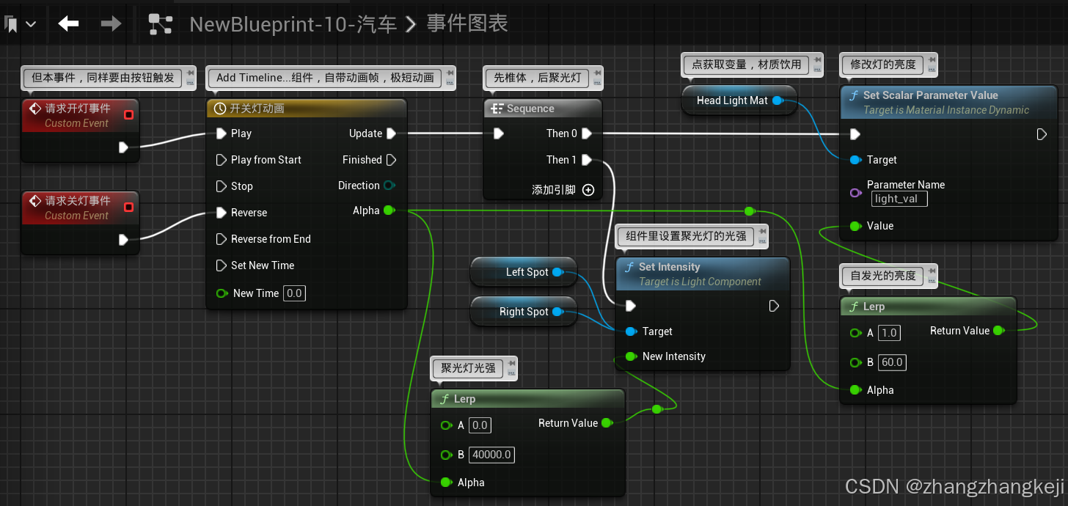Viewport: 1068px width, 506px height.
Task: Toggle the pin on comment 点获取变量，材质饮用
Action: coord(818,59)
